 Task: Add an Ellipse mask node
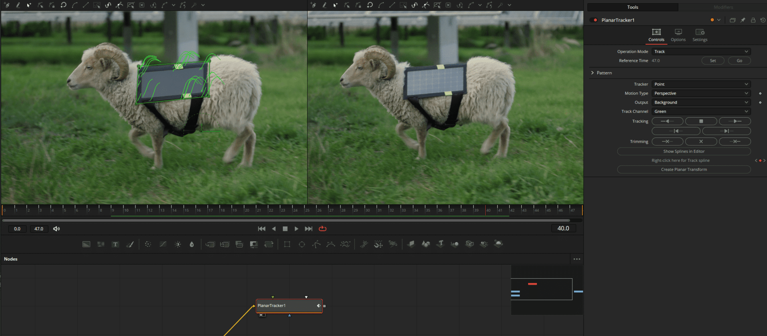302,244
